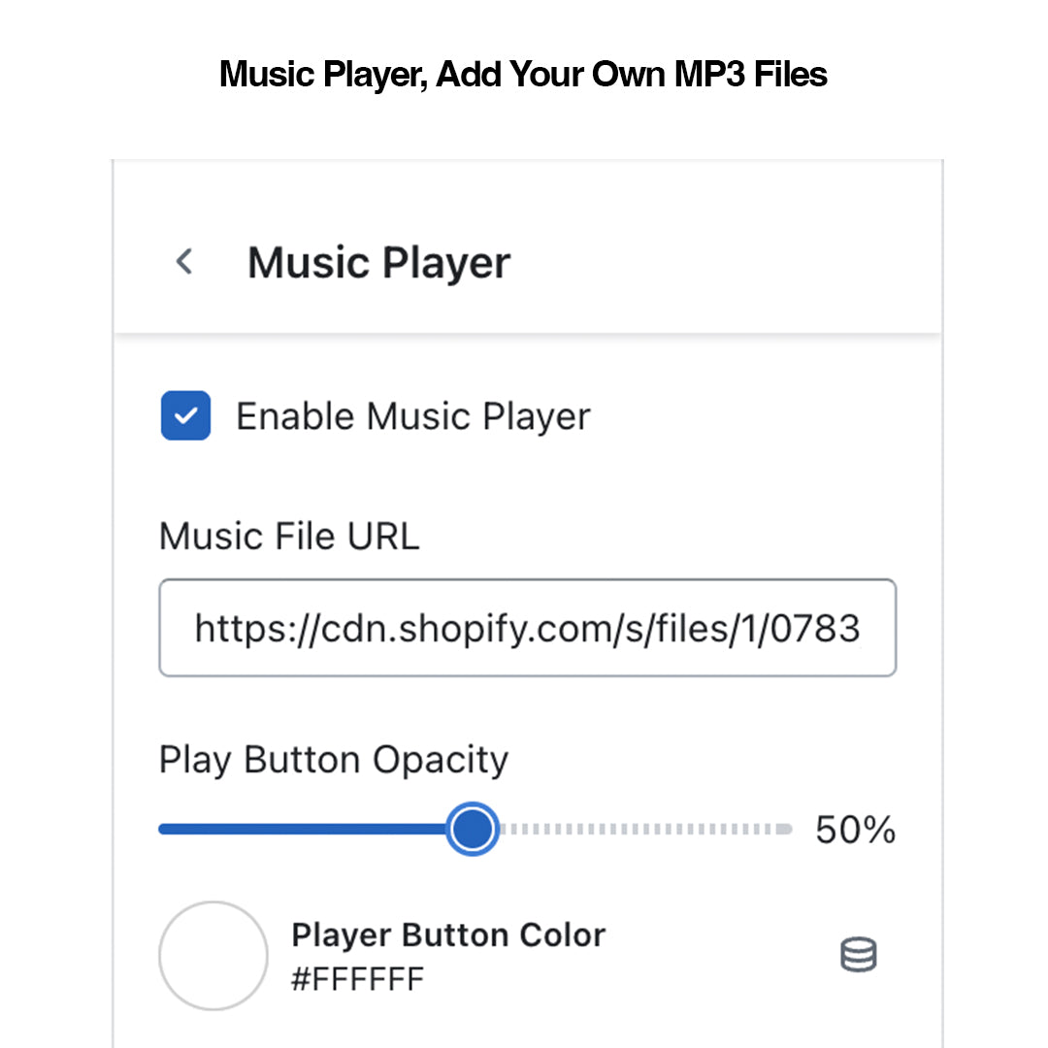This screenshot has height=1048, width=1048.
Task: Click the back chevron arrow icon
Action: (184, 262)
